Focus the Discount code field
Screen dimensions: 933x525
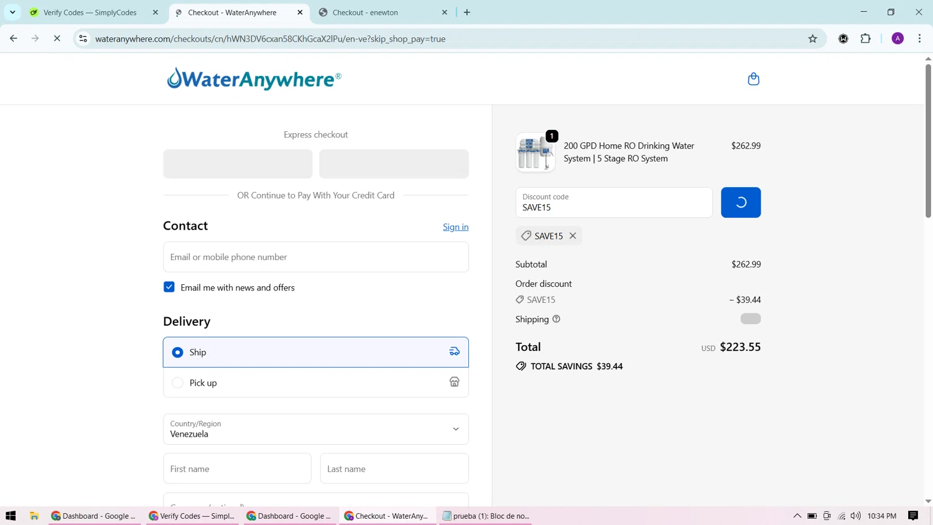(x=614, y=202)
